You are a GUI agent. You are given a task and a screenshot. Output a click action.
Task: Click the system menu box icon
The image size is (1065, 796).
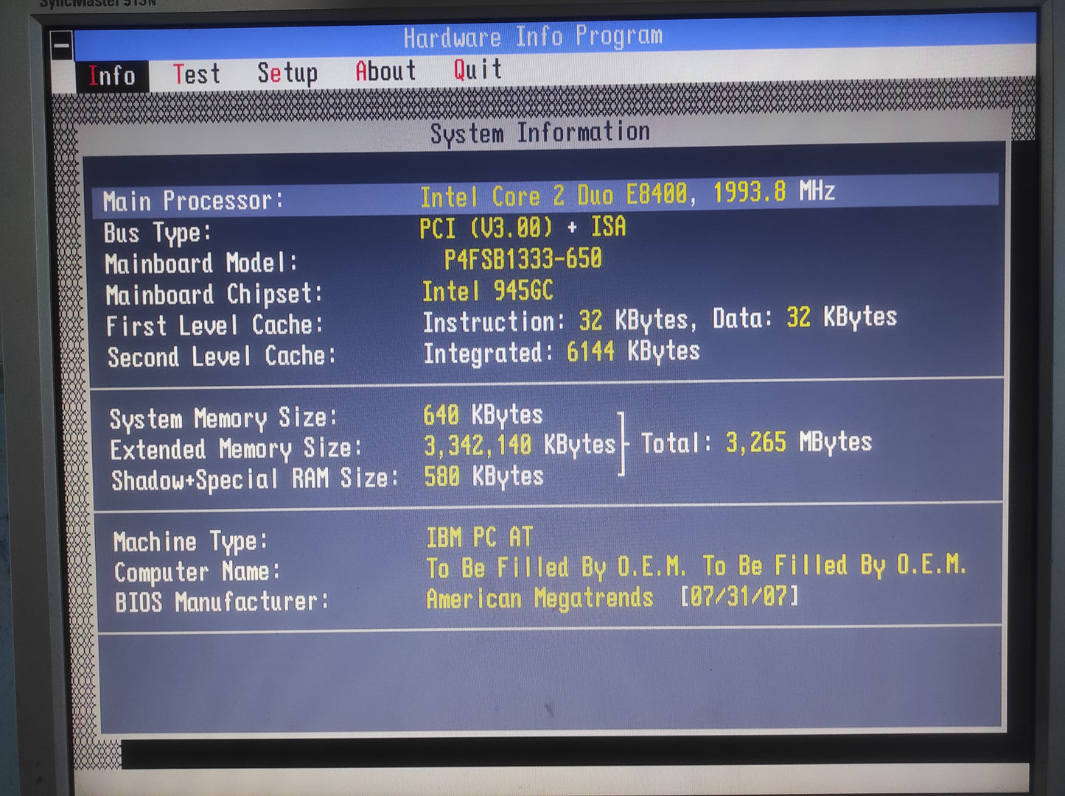click(62, 46)
